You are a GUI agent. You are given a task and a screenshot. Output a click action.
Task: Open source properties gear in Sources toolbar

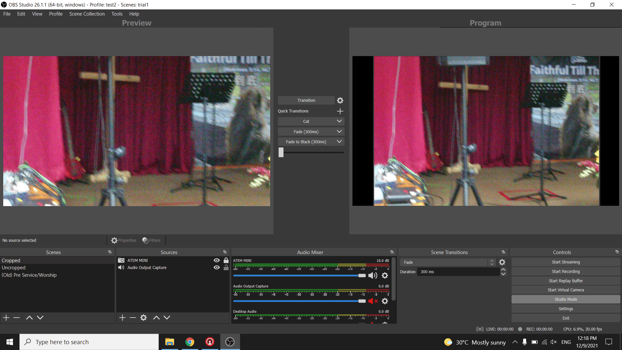[144, 318]
